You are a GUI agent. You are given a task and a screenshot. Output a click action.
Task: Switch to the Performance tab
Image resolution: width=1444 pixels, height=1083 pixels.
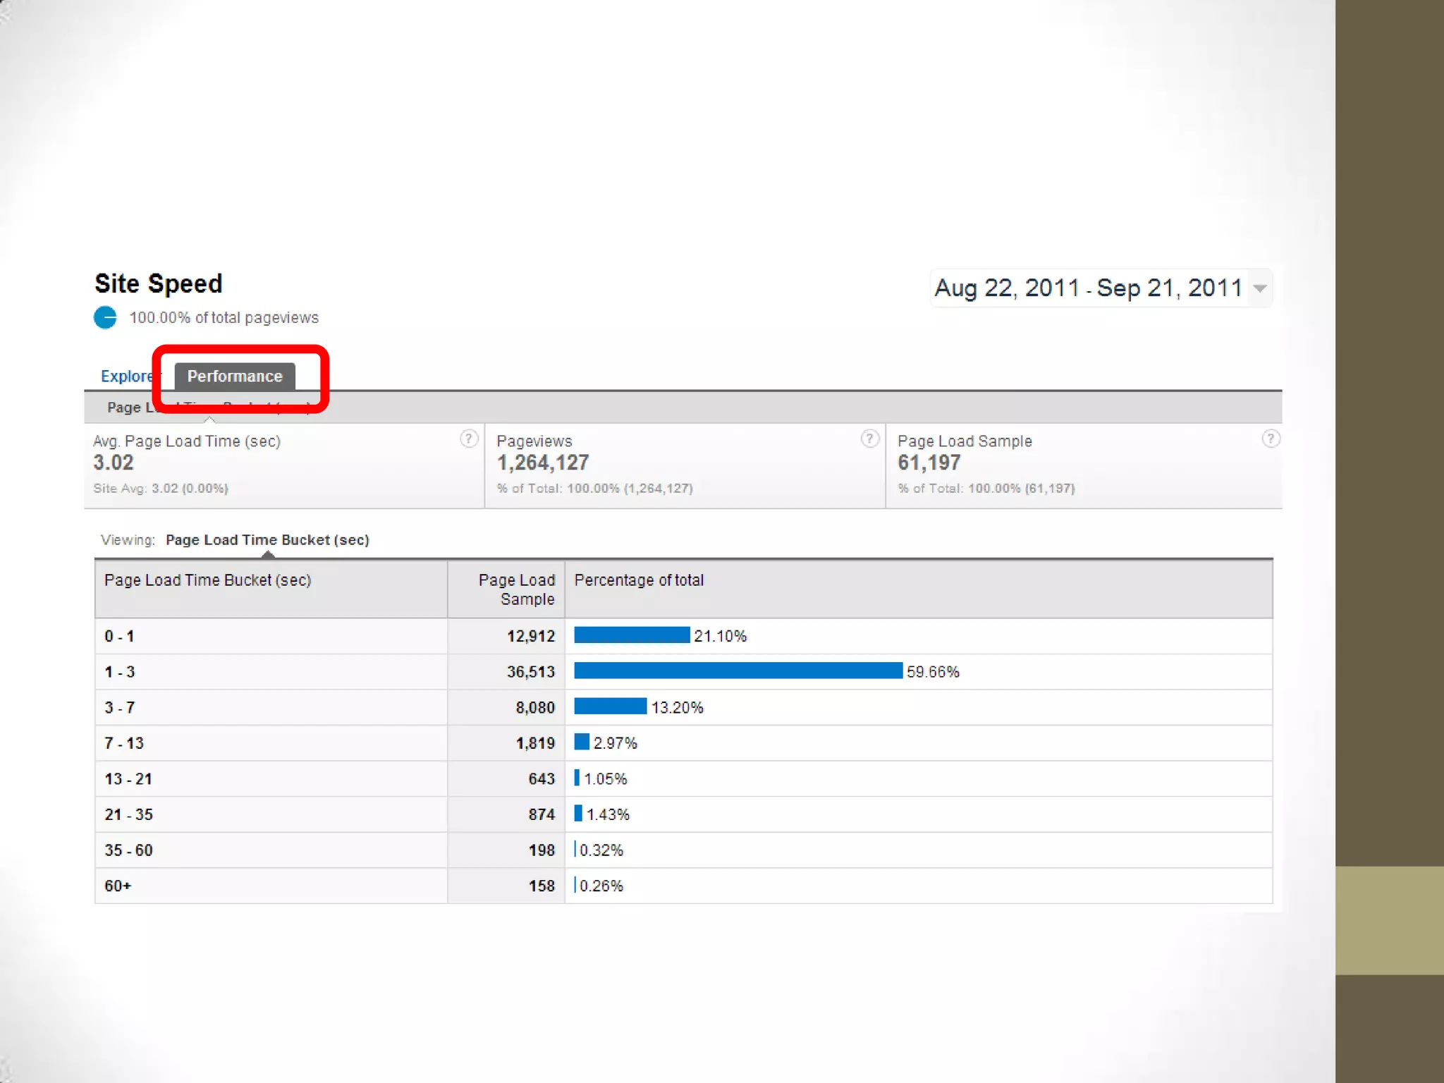coord(235,377)
